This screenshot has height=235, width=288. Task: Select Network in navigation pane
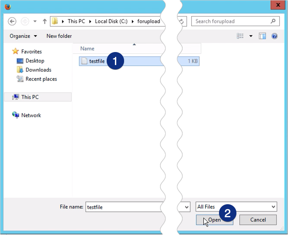point(31,115)
